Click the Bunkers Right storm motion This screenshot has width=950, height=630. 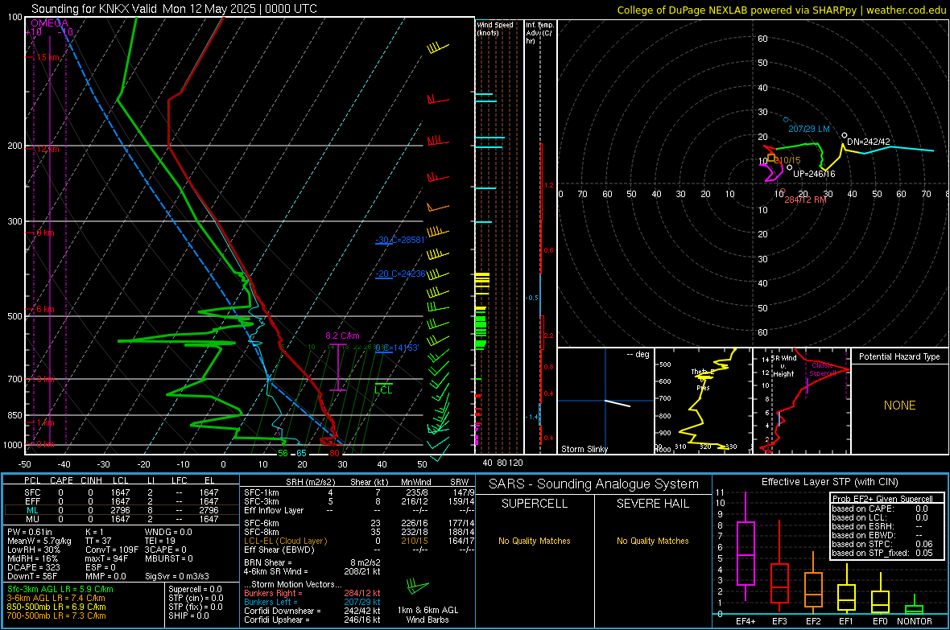click(312, 593)
